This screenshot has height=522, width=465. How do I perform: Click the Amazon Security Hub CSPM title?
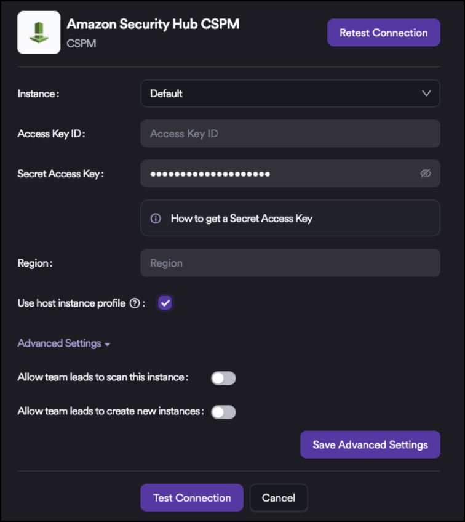point(153,24)
